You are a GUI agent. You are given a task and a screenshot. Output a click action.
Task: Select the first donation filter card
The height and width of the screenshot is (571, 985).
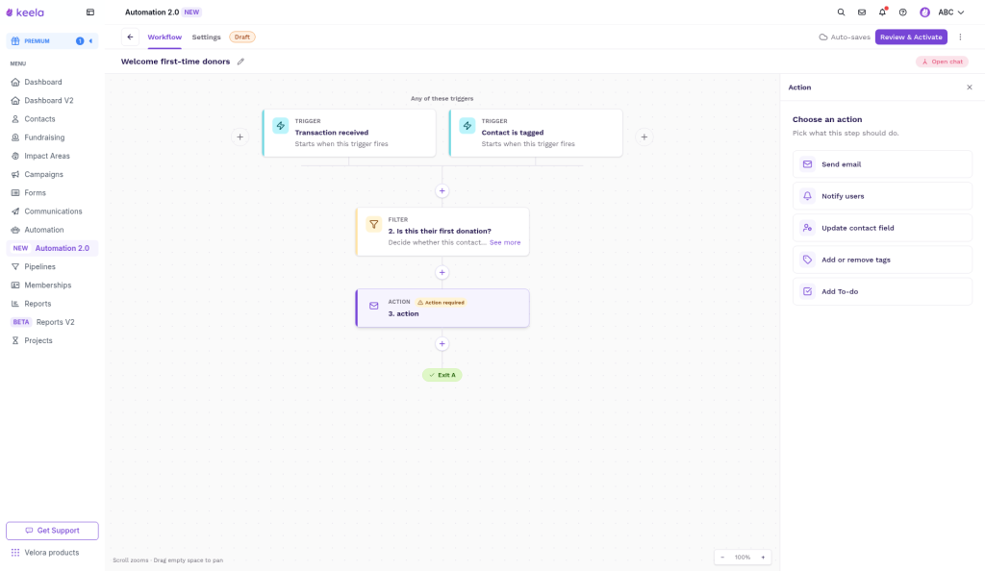click(442, 232)
